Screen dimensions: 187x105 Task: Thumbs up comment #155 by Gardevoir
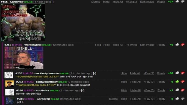pos(177,1)
